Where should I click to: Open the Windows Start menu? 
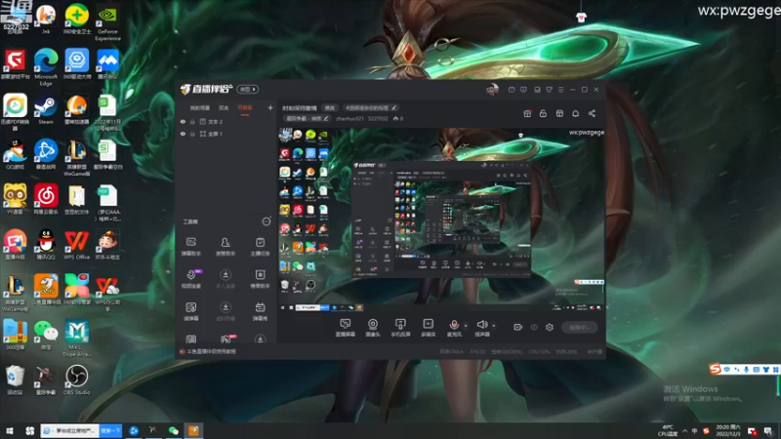click(10, 431)
